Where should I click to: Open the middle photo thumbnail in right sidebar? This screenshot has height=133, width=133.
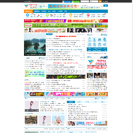[97, 75]
